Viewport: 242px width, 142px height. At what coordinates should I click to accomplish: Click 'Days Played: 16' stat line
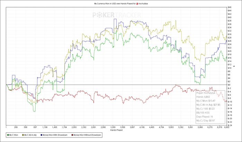click(205, 117)
